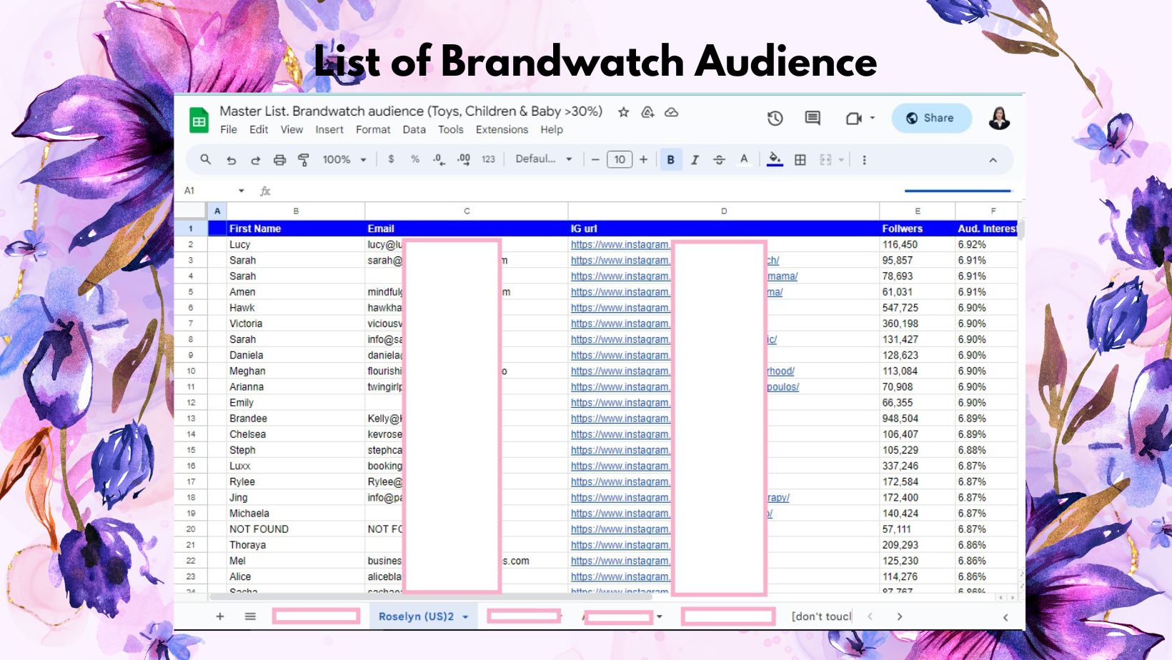Click the Print icon
The height and width of the screenshot is (660, 1172).
pyautogui.click(x=279, y=160)
